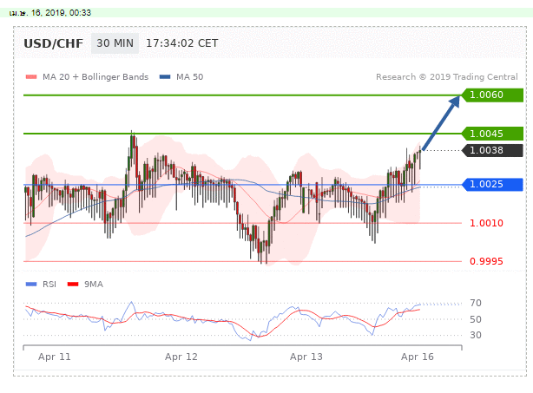Click the MA 50 legend label
This screenshot has height=393, width=533.
coord(190,77)
